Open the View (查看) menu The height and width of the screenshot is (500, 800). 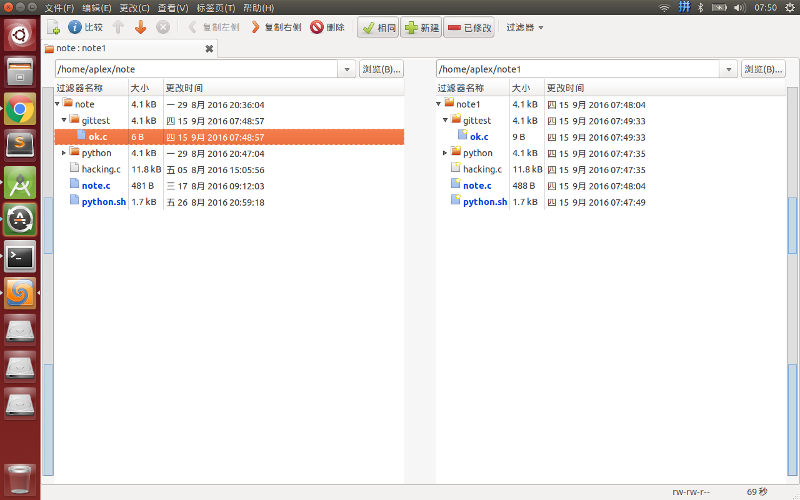point(172,7)
